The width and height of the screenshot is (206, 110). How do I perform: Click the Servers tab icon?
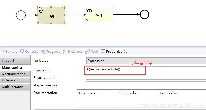[3, 51]
